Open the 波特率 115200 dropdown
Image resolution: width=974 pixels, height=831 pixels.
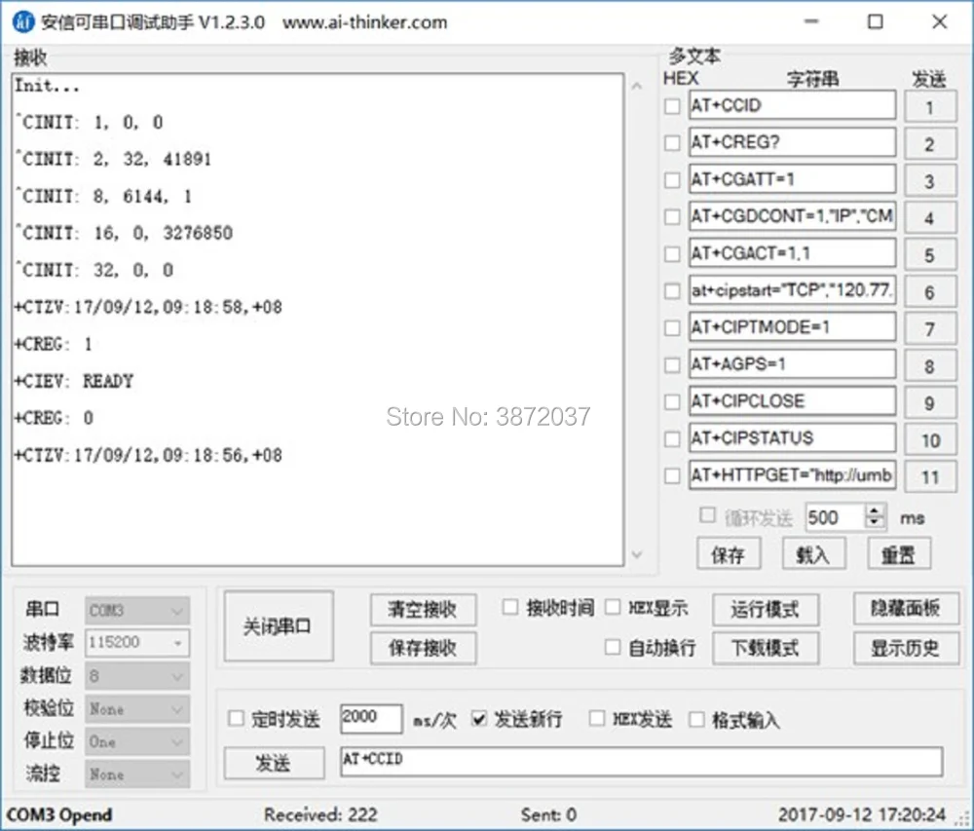coord(137,642)
